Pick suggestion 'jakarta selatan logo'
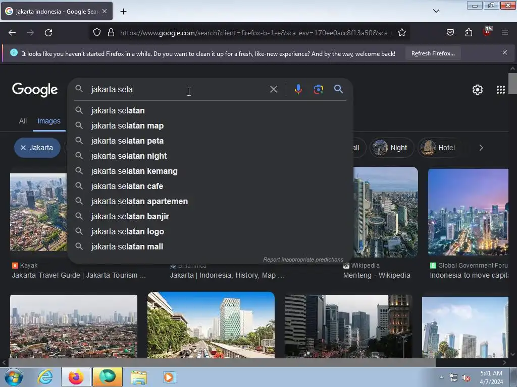The image size is (517, 387). pyautogui.click(x=211, y=232)
